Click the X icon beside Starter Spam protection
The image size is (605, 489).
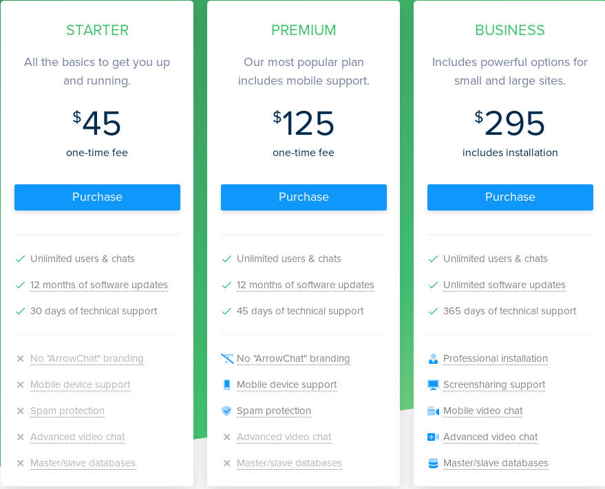point(21,411)
